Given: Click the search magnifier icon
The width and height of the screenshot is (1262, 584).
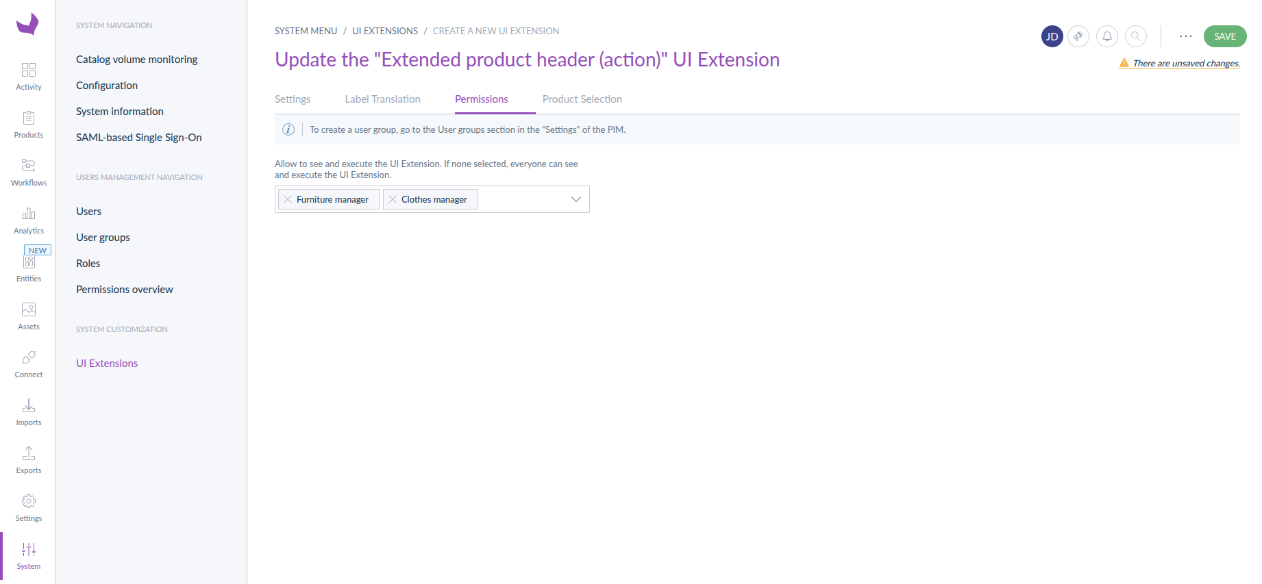Looking at the screenshot, I should [1136, 36].
